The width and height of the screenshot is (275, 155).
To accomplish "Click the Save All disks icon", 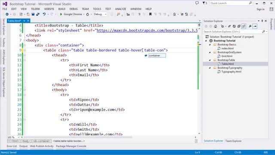I will click(38, 14).
